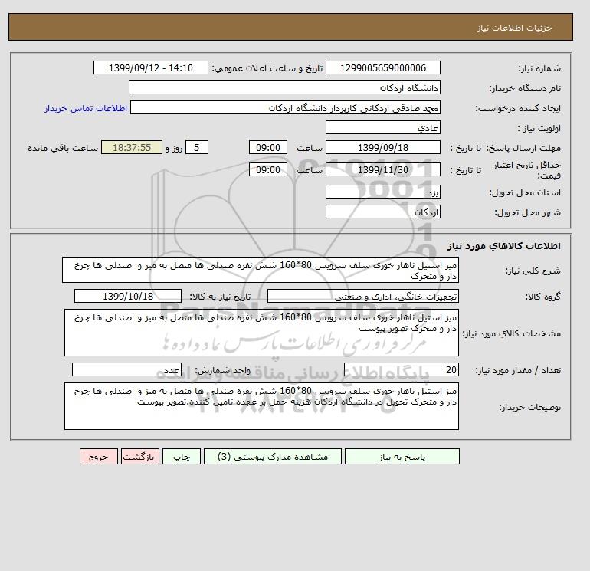Click the delivery city field اردکان
The width and height of the screenshot is (590, 571).
click(x=382, y=212)
